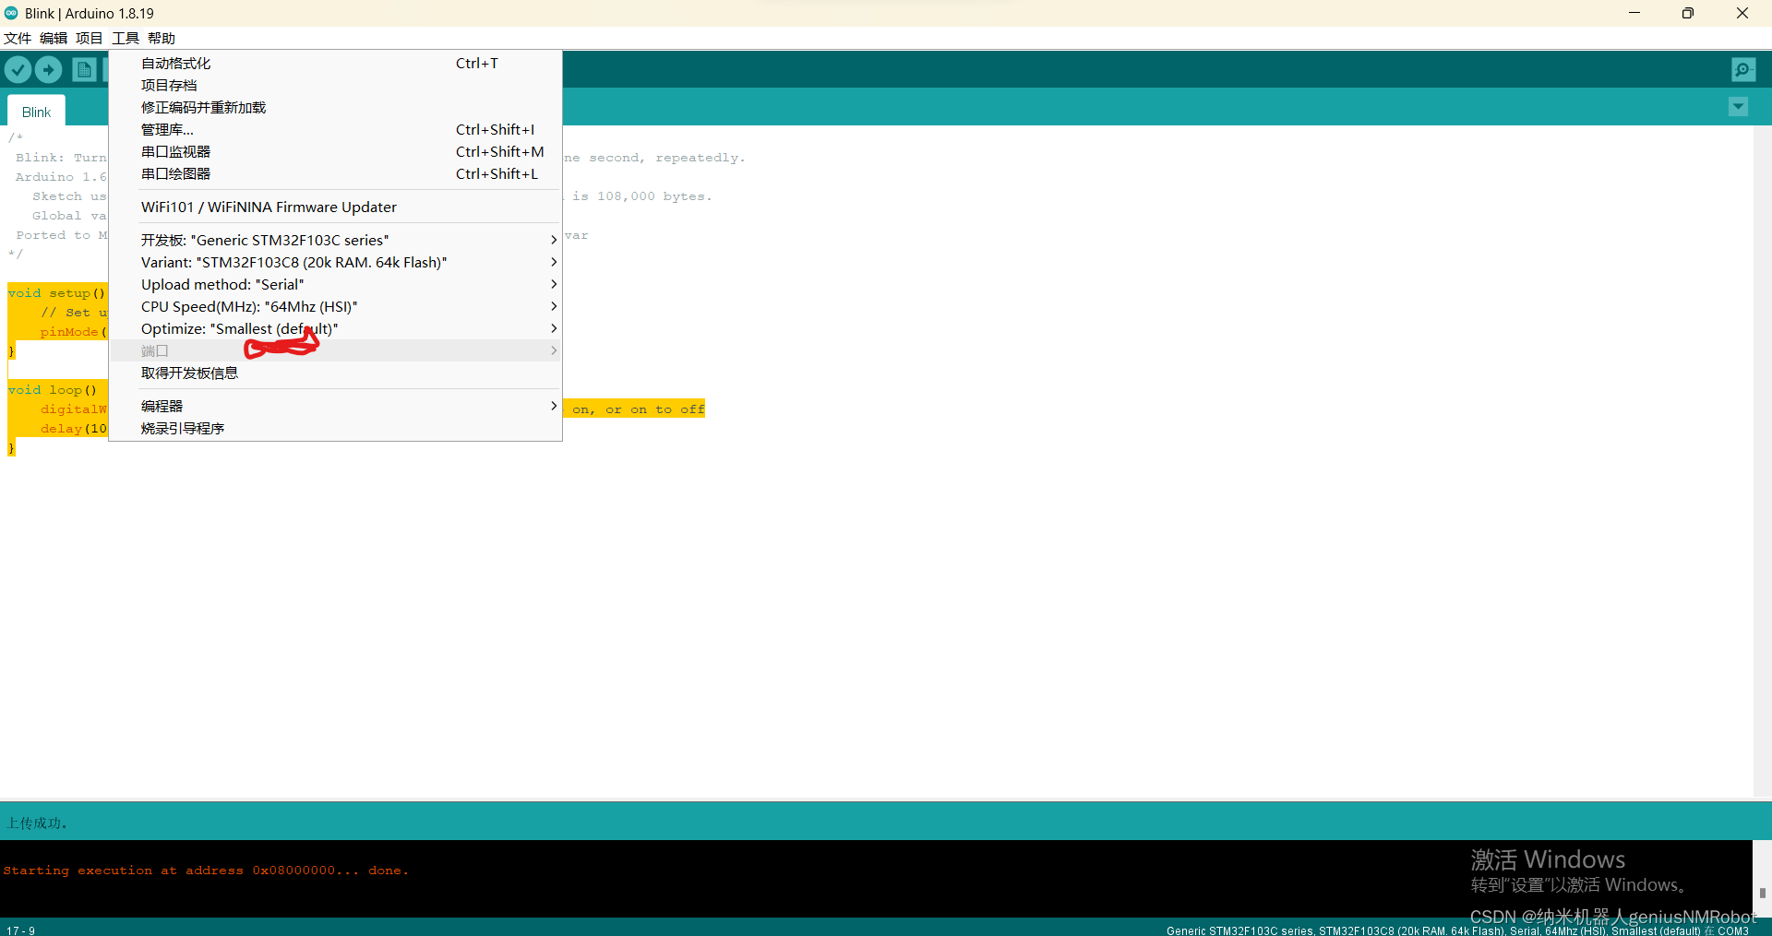Choose 自动格式化 from the tools menu
This screenshot has height=936, width=1772.
click(x=336, y=64)
